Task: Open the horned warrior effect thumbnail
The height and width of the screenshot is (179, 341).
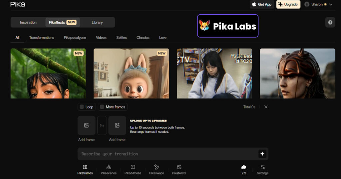Action: point(297,74)
